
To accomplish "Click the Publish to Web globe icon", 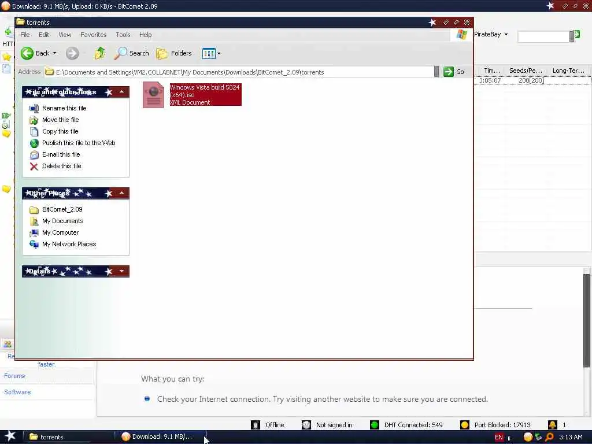I will [34, 143].
